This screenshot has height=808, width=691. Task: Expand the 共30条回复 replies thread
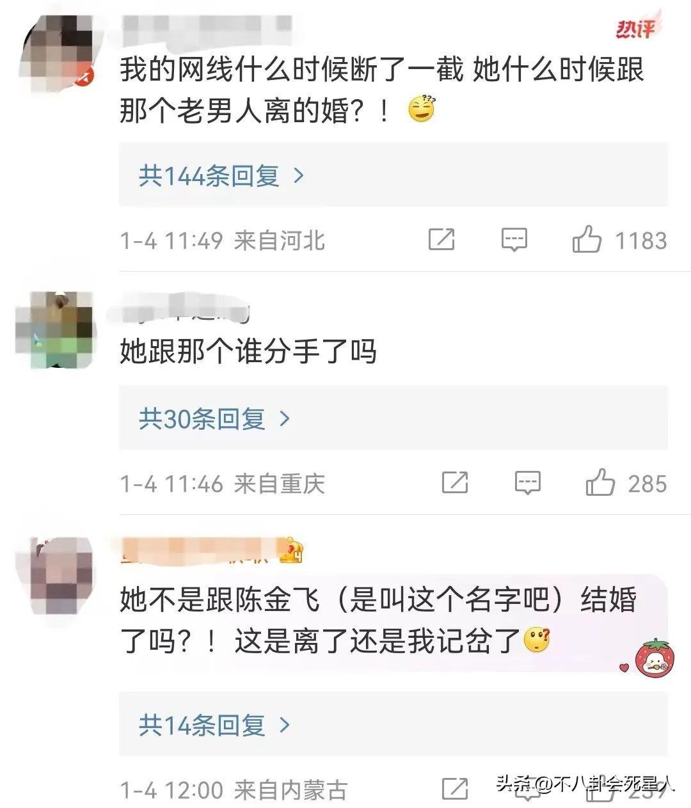(214, 418)
